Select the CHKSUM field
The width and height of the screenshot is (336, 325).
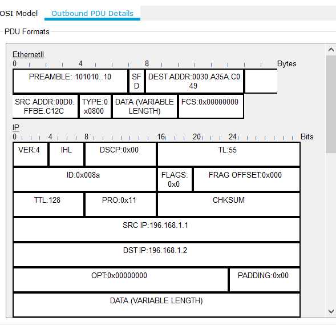[229, 204]
